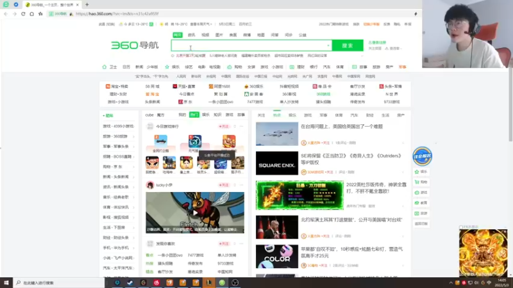Click the 购物 icon in navigation row
Screen dimensions: 513x288
coord(230,67)
